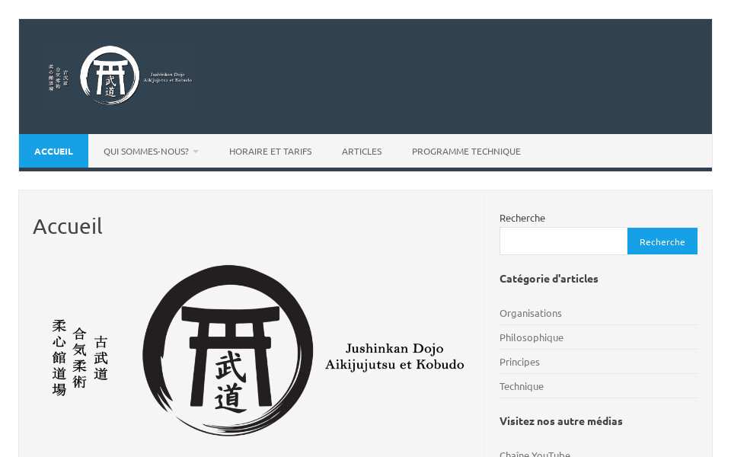Open the HORAIRE ET TARIFS page

(x=270, y=151)
